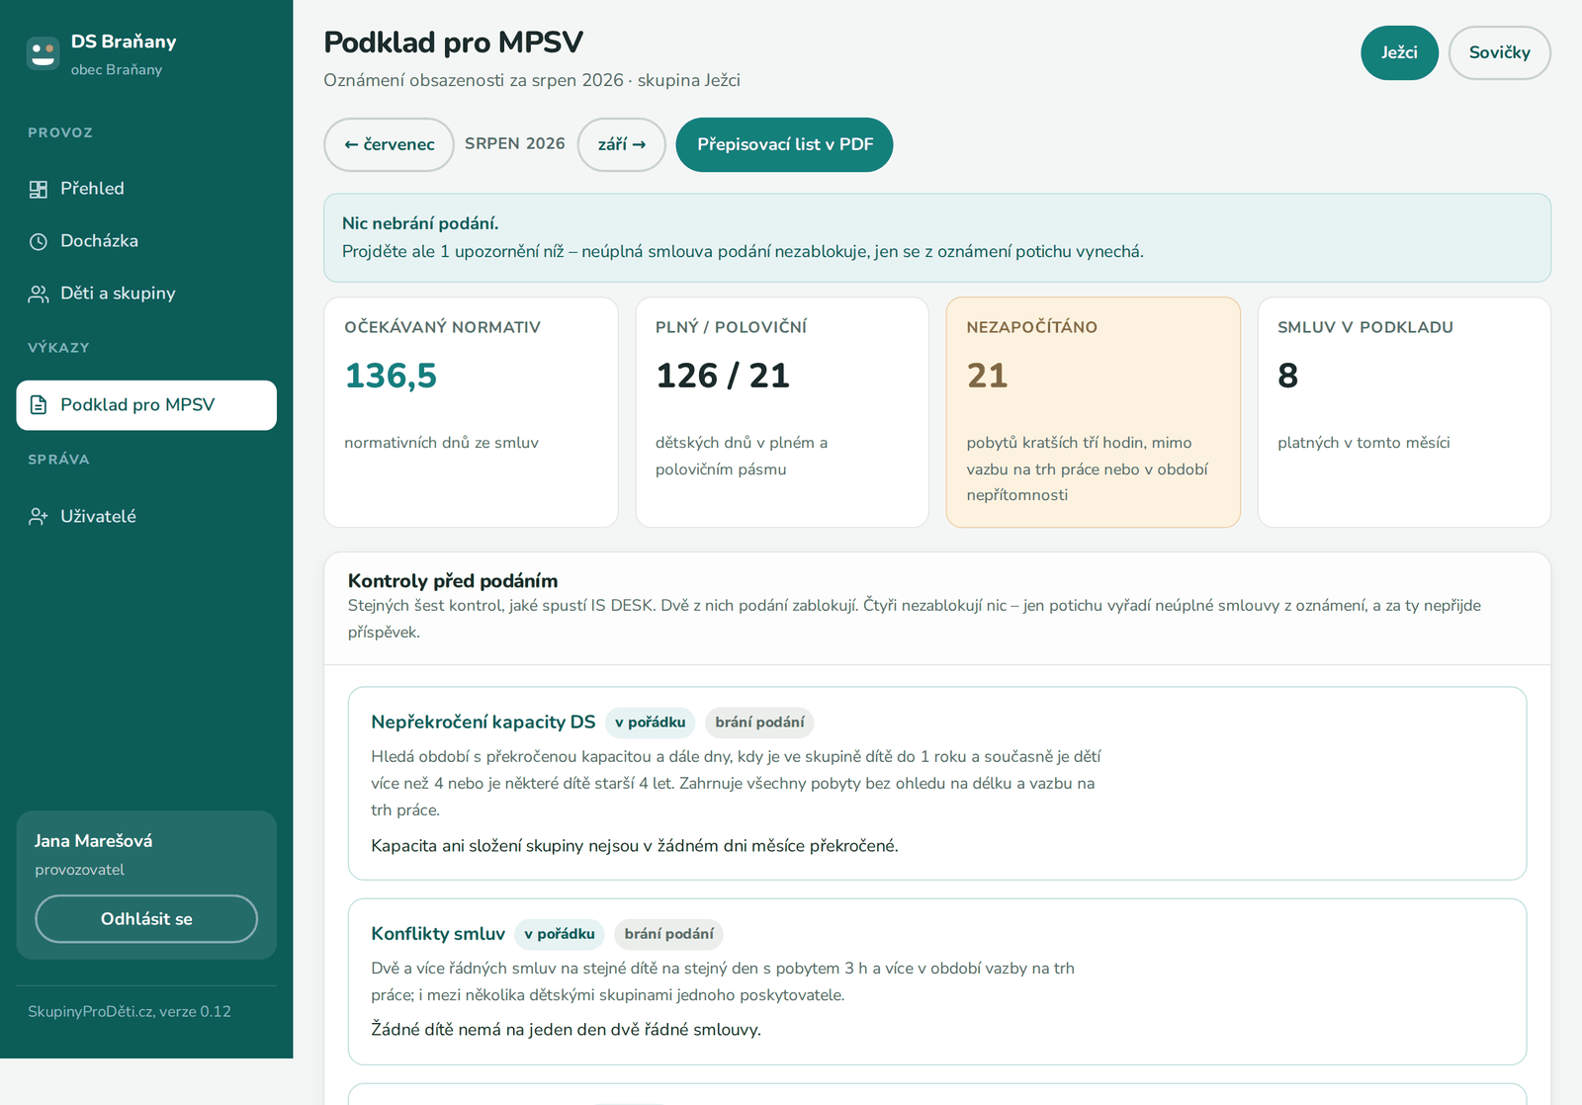The height and width of the screenshot is (1105, 1582).
Task: Click the Smluv v podkladu value 8
Action: coord(1287,376)
